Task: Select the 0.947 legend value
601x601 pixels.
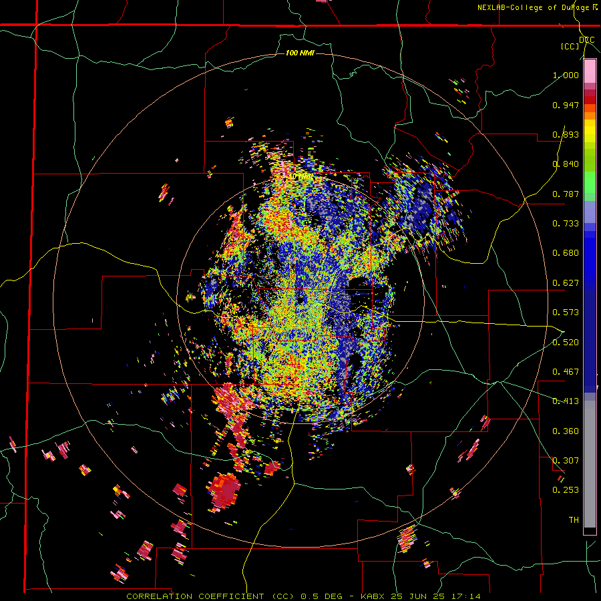Action: 566,105
